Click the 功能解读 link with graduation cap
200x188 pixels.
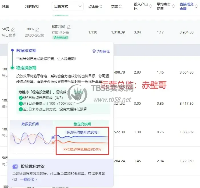click(101, 51)
